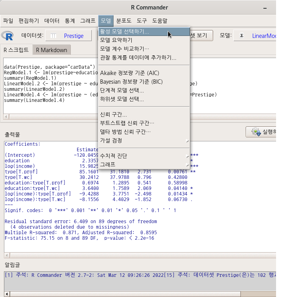Open the 도움말 menu
This screenshot has width=299, height=297.
(160, 21)
